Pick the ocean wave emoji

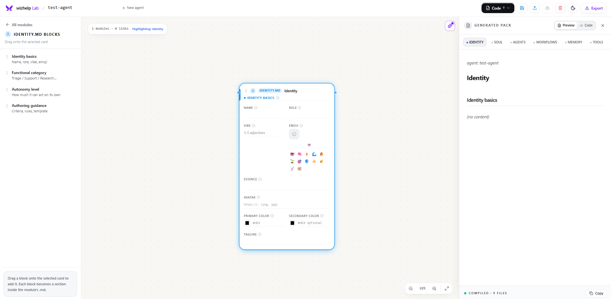tap(314, 154)
